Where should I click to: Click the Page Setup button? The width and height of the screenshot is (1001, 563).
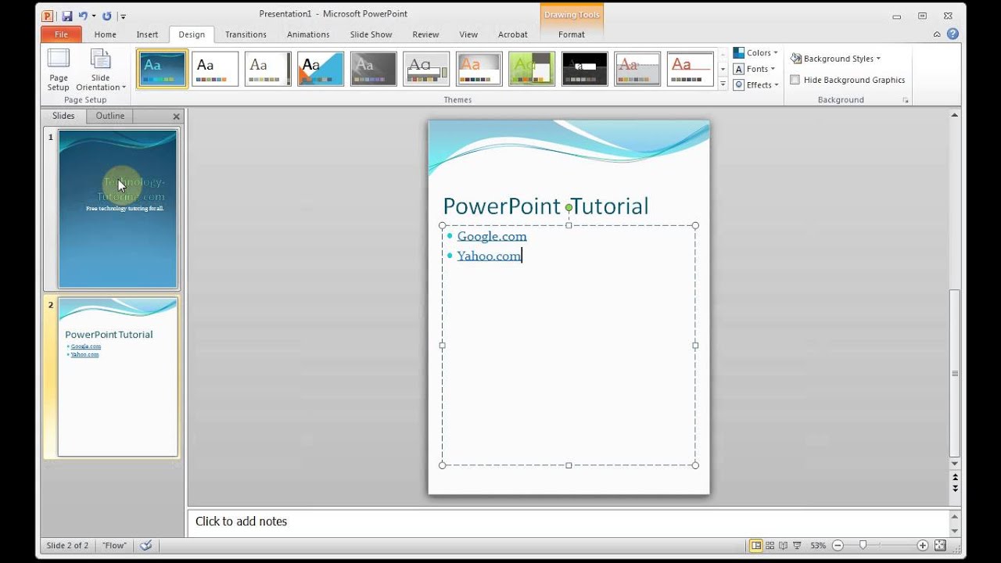[59, 70]
